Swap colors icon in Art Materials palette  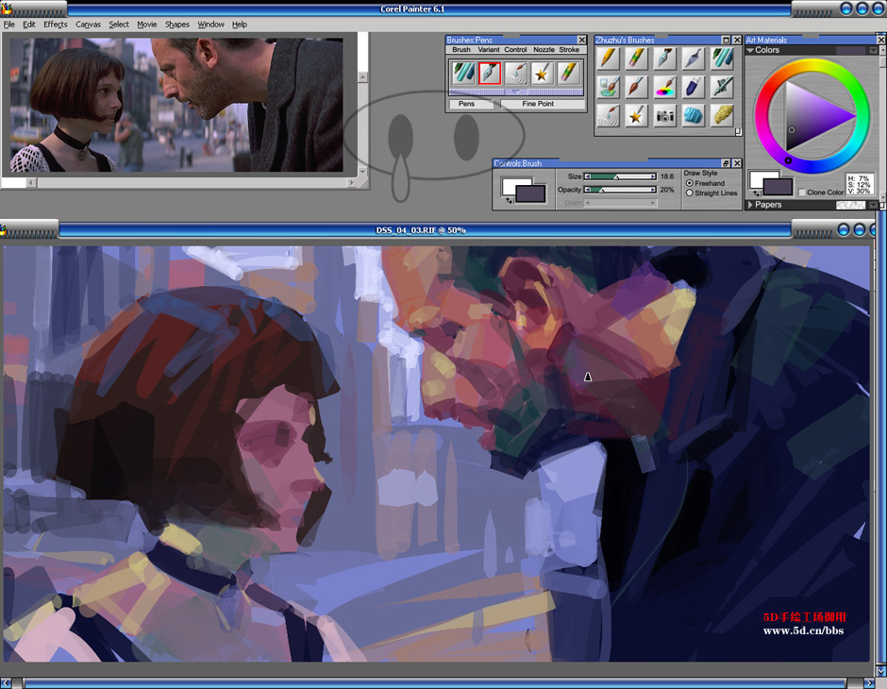click(757, 194)
